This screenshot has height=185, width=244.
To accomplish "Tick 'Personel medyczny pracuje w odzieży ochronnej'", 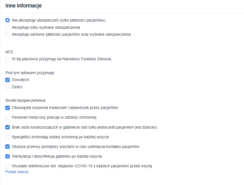I will [x=8, y=118].
